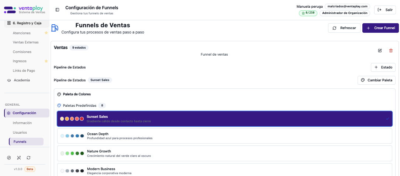Click the Administrador de Organización badge
The width and height of the screenshot is (400, 176).
click(345, 13)
